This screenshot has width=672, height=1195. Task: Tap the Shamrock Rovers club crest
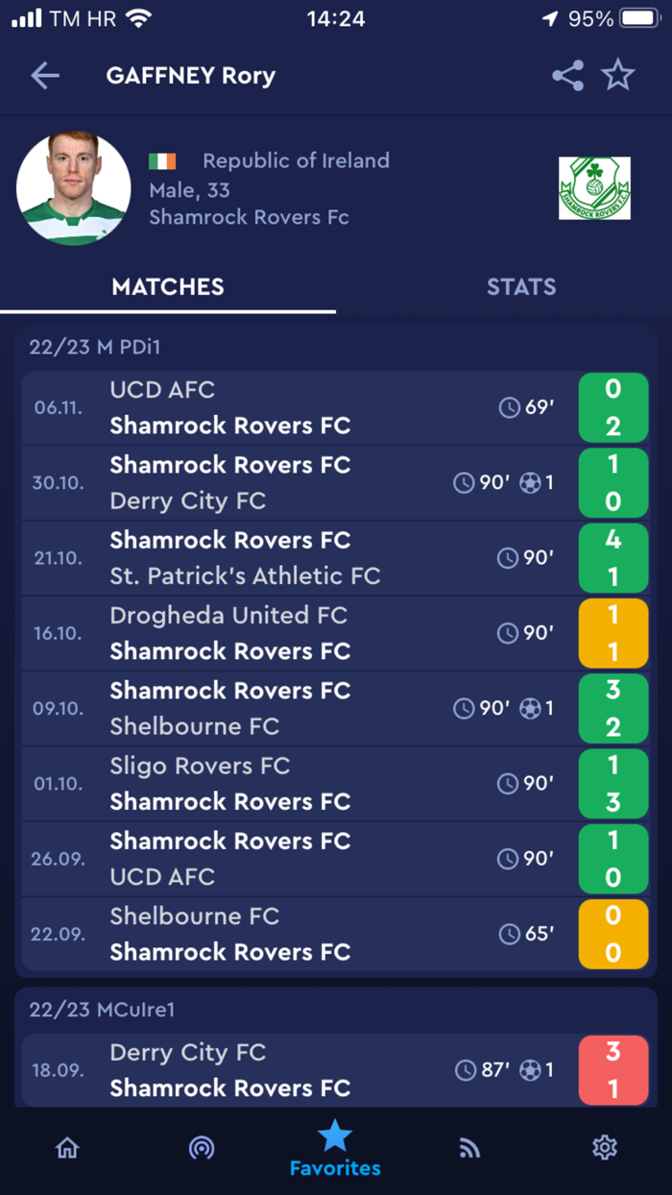594,188
